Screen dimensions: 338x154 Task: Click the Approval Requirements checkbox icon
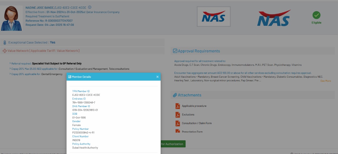[x=175, y=51]
